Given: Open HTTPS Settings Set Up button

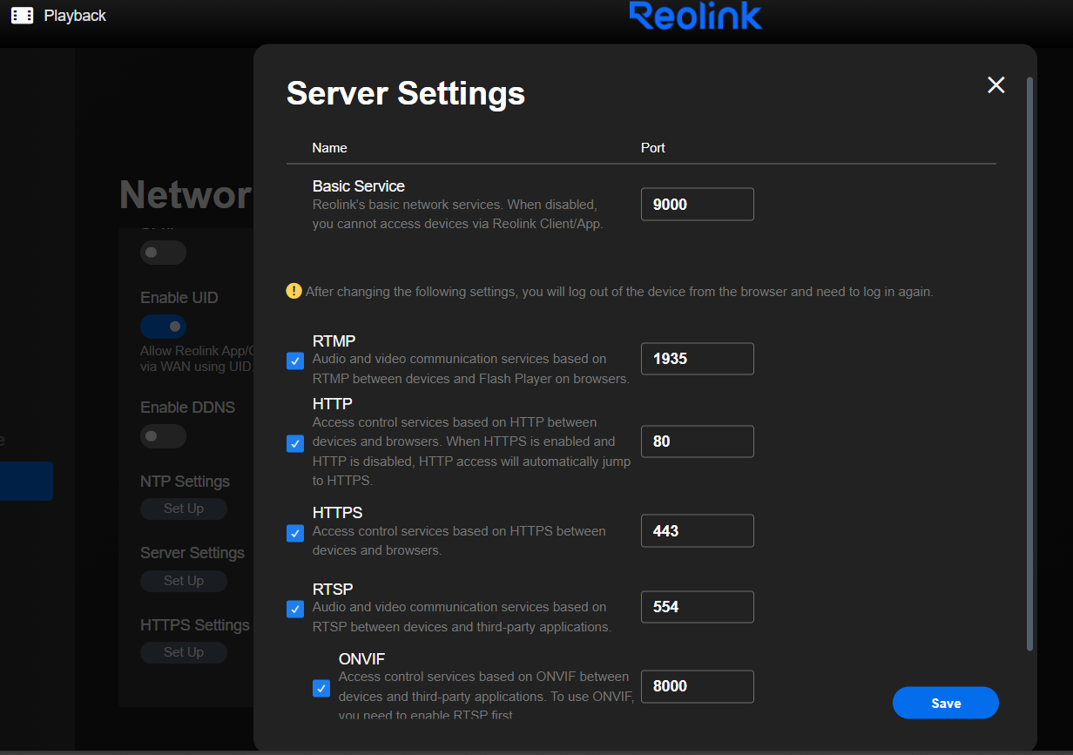Looking at the screenshot, I should point(184,652).
